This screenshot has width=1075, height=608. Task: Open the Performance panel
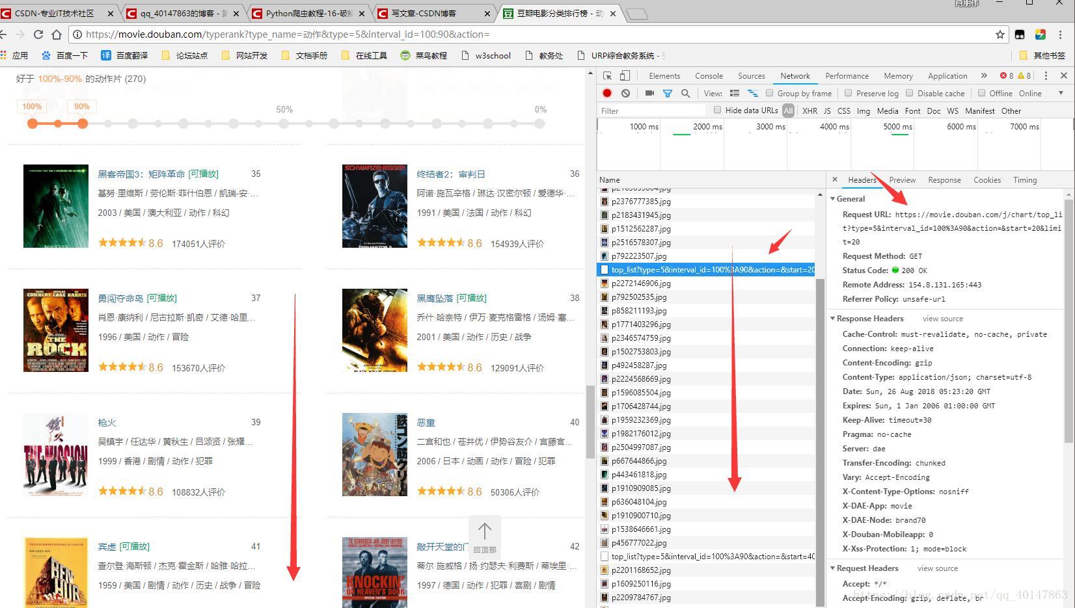coord(847,75)
